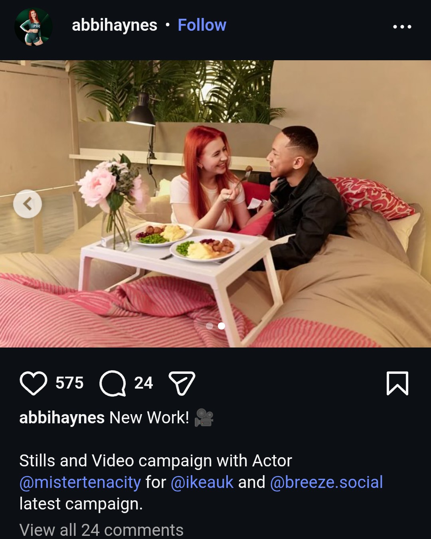Tap the heart like icon
431x539 pixels.
tap(33, 383)
